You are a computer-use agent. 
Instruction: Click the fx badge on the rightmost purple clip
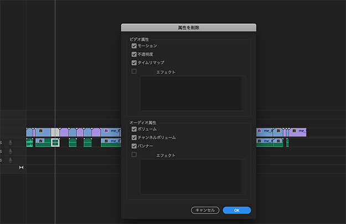tap(294, 132)
